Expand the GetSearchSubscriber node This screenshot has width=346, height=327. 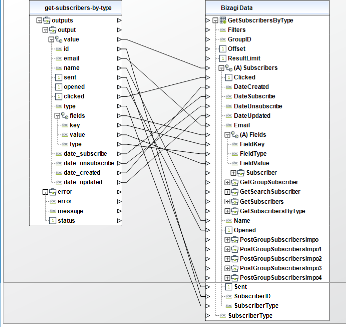[x=227, y=192]
